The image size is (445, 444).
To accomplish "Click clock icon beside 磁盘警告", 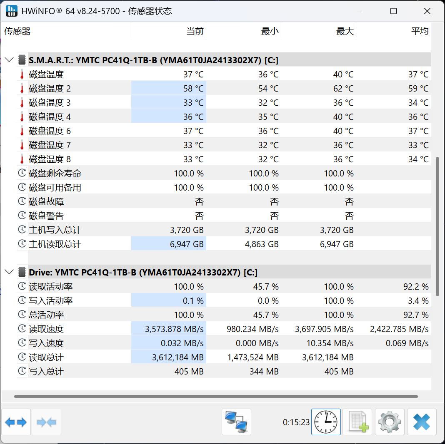I will 22,215.
